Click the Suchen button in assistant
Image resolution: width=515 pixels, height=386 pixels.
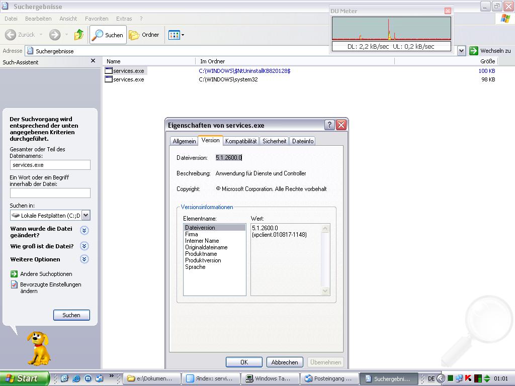[71, 315]
